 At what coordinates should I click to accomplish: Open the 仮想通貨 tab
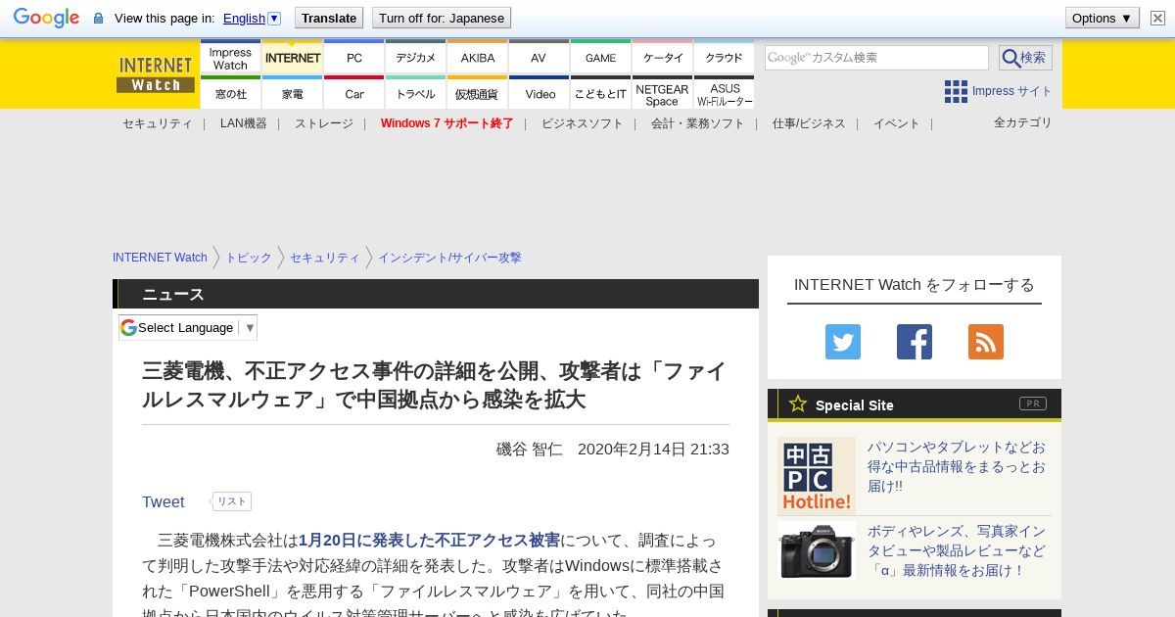pyautogui.click(x=478, y=93)
